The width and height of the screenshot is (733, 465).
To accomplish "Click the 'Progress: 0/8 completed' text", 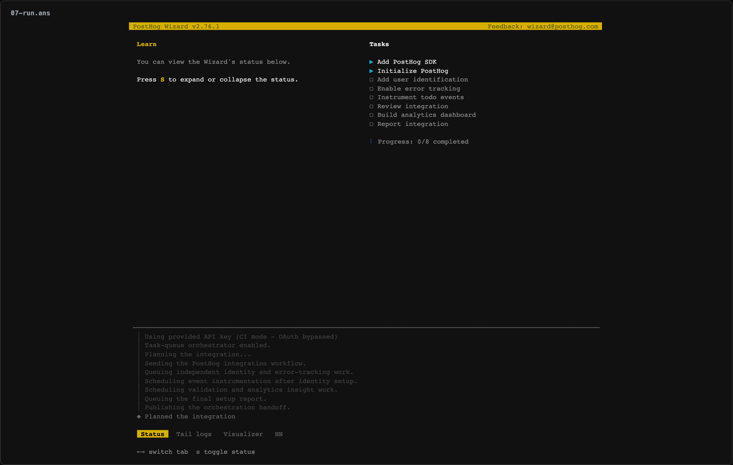I will pos(423,142).
